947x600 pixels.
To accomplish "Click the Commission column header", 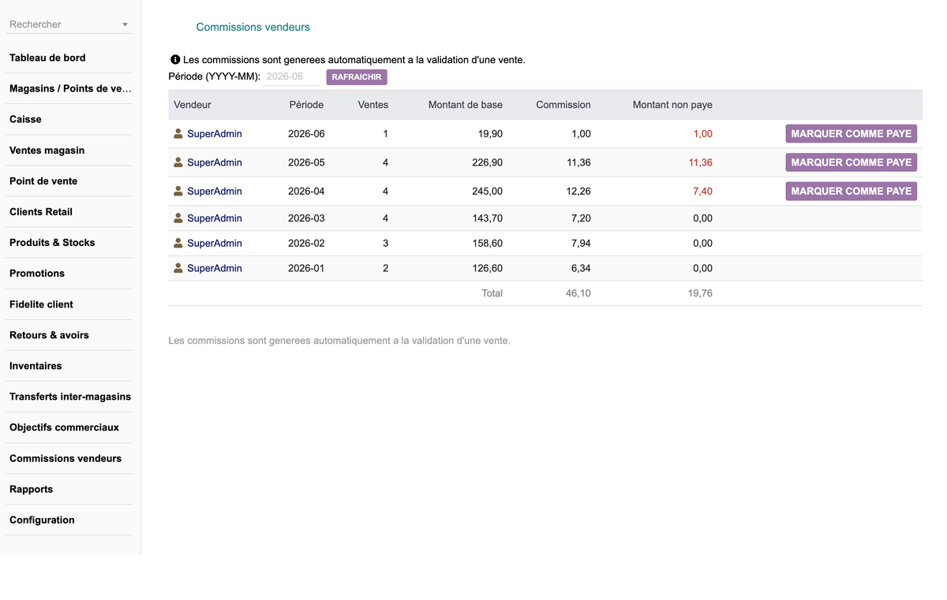I will [x=563, y=104].
